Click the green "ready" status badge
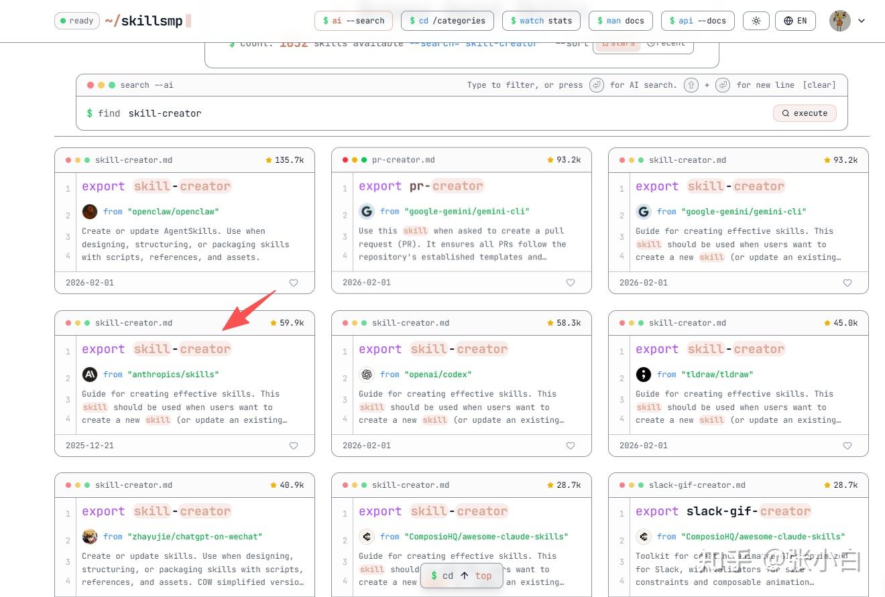 pos(77,21)
